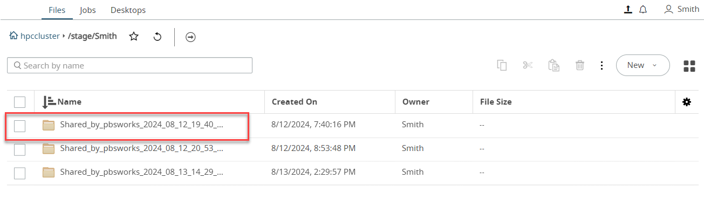Switch to grid view layout
704x206 pixels.
pos(689,66)
